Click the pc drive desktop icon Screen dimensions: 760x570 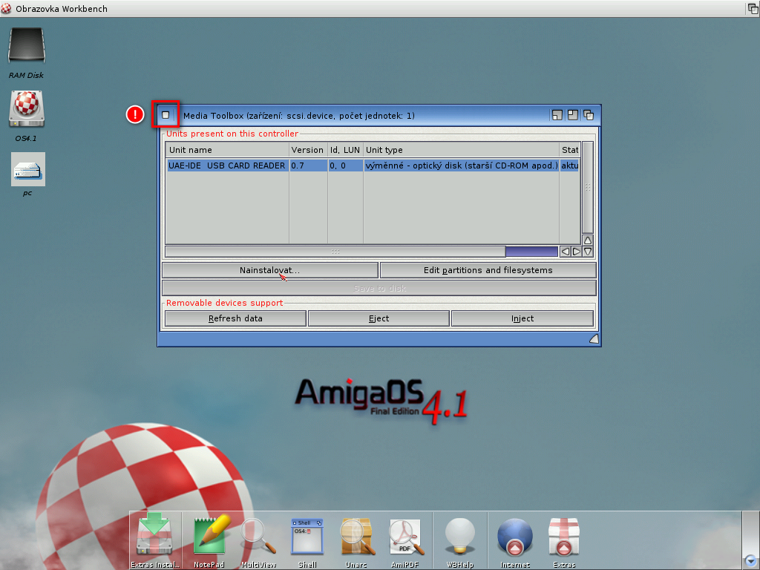28,169
